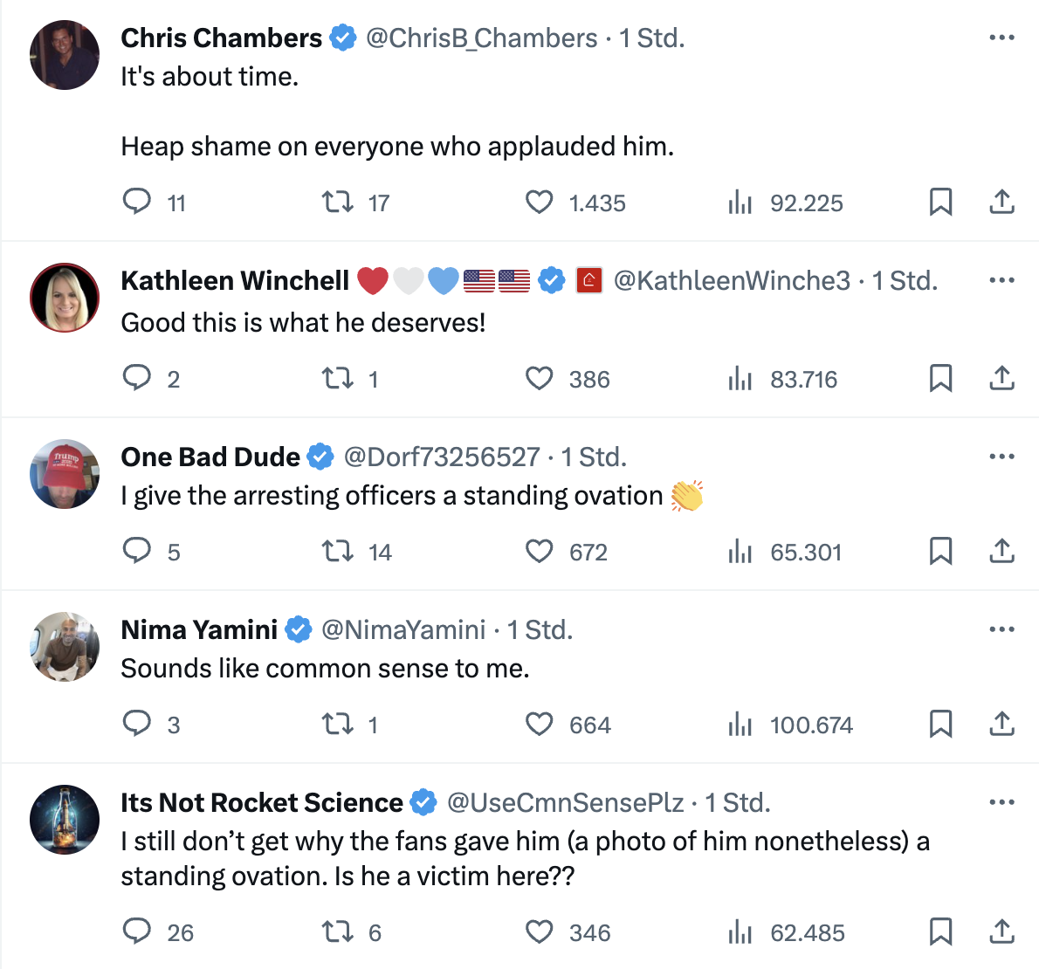Open the @NimaYamini handle link
The height and width of the screenshot is (969, 1039).
pos(403,629)
